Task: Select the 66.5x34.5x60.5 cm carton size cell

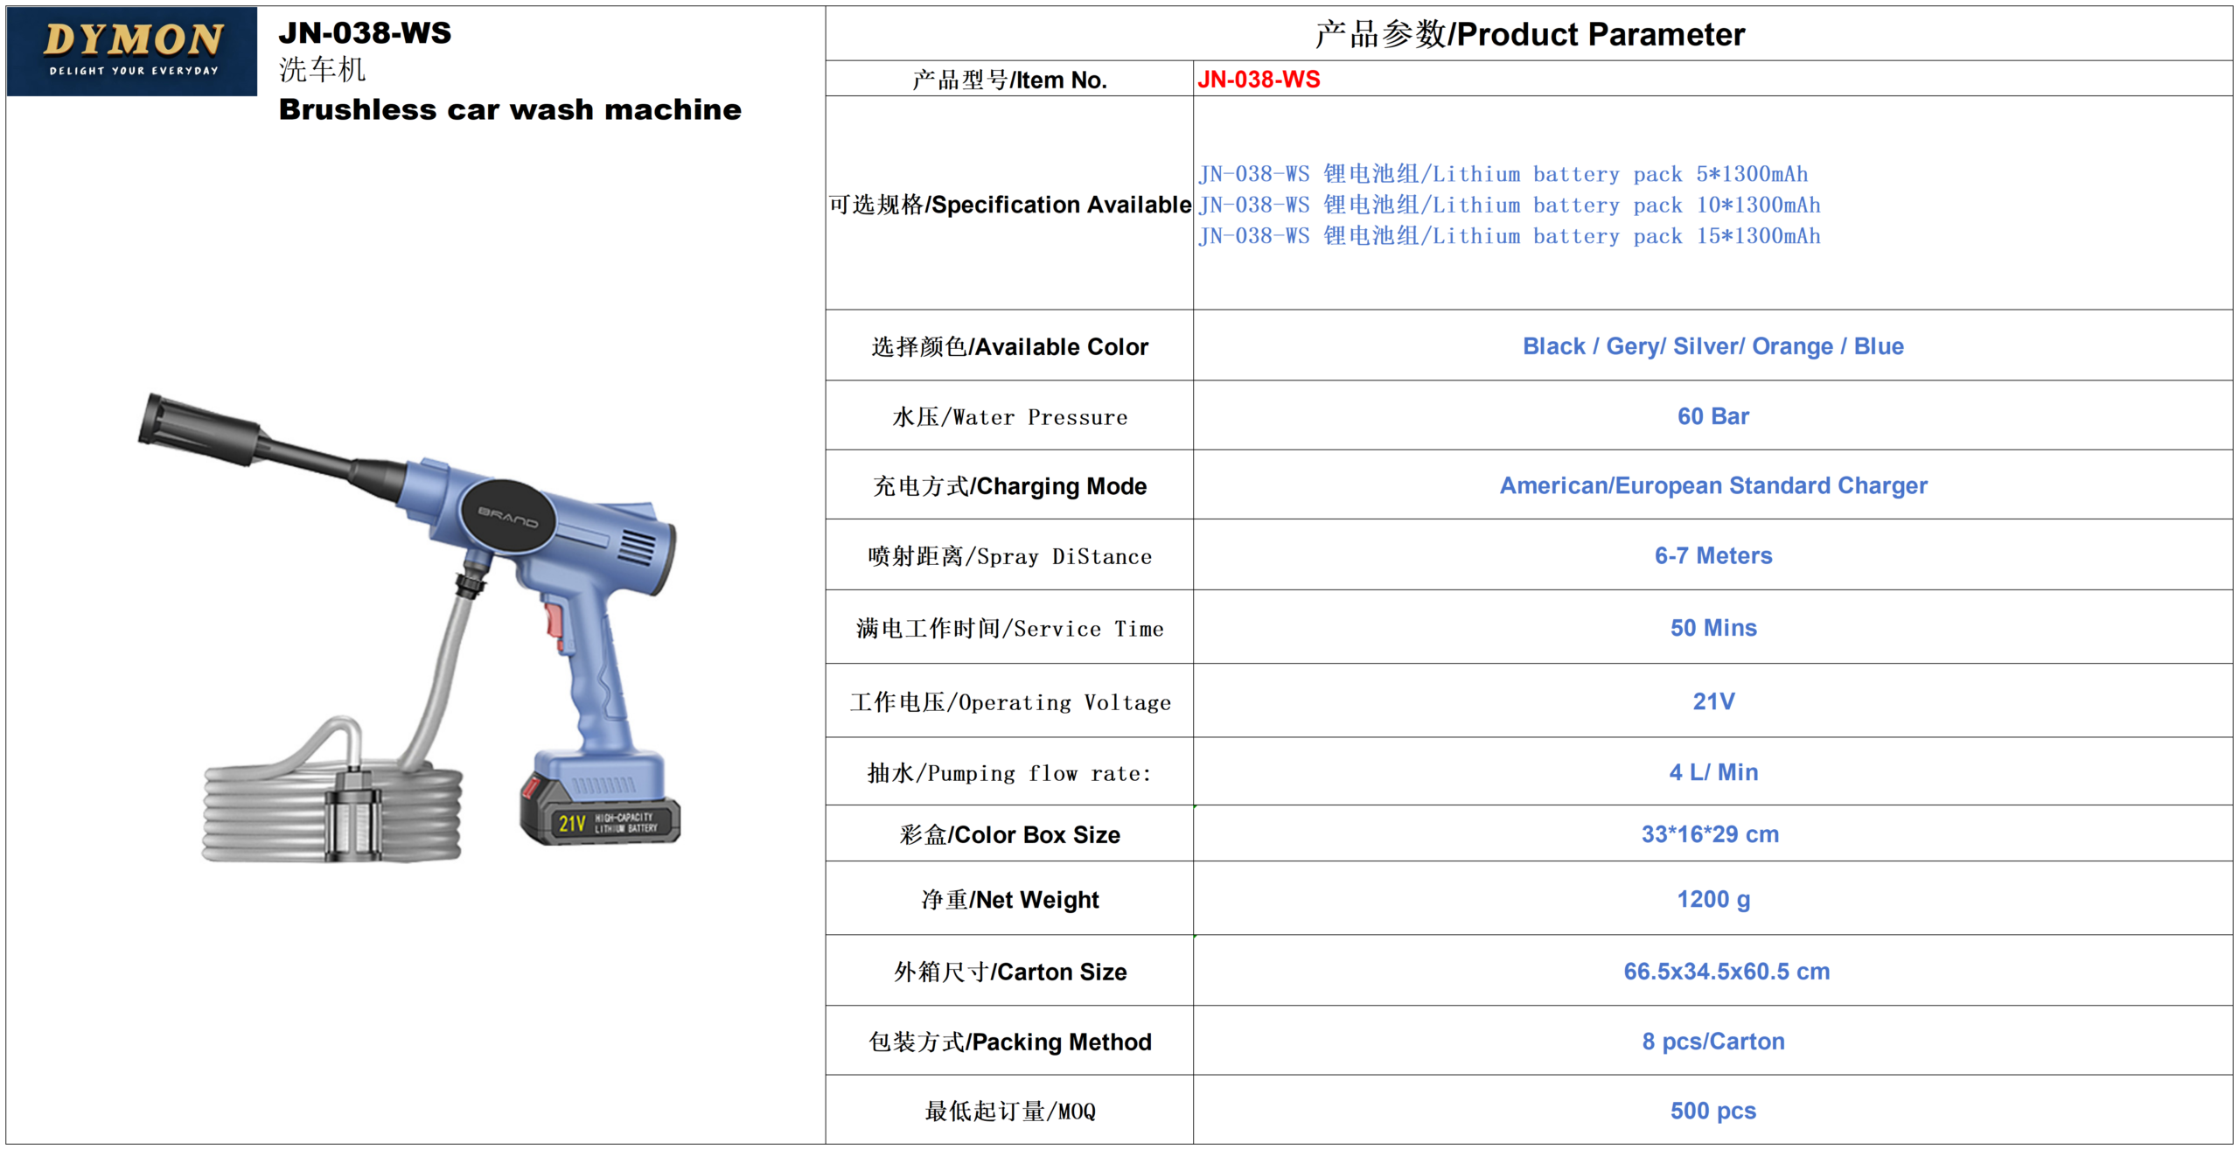Action: point(1726,971)
